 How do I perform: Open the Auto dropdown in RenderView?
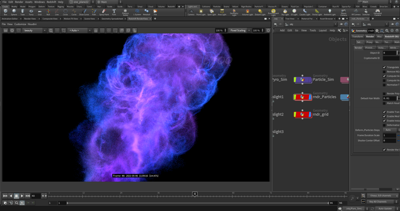(80, 30)
